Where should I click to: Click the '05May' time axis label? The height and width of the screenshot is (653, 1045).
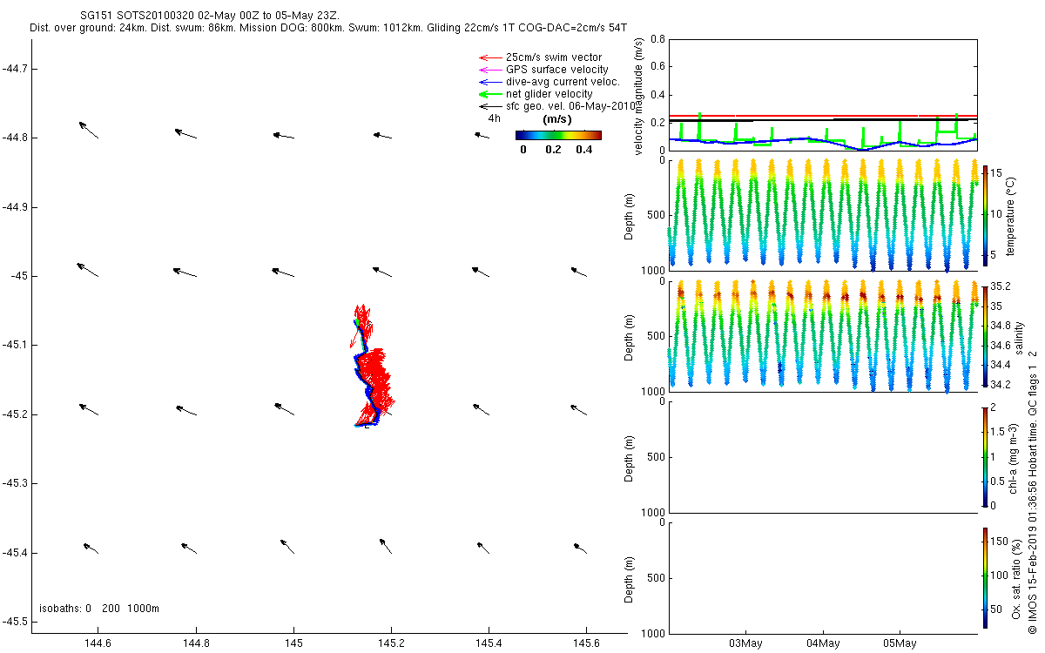coord(900,643)
